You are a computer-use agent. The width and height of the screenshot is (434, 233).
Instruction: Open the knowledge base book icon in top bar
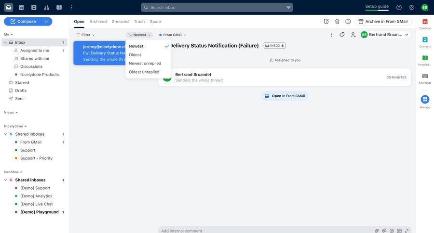point(59,8)
